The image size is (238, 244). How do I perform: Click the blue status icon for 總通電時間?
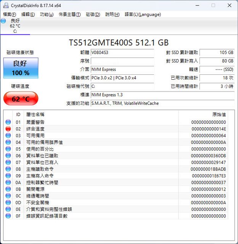tap(8, 196)
